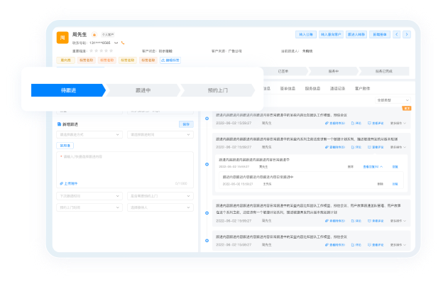Open the 预约上门时间 dropdown
Screen dimensions: 443x282
point(89,207)
